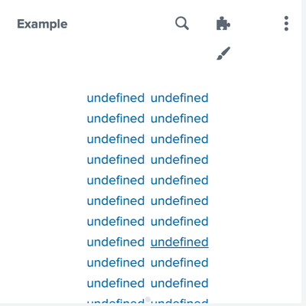The height and width of the screenshot is (306, 306).
Task: Select the paintbrush theme icon
Action: pyautogui.click(x=223, y=54)
